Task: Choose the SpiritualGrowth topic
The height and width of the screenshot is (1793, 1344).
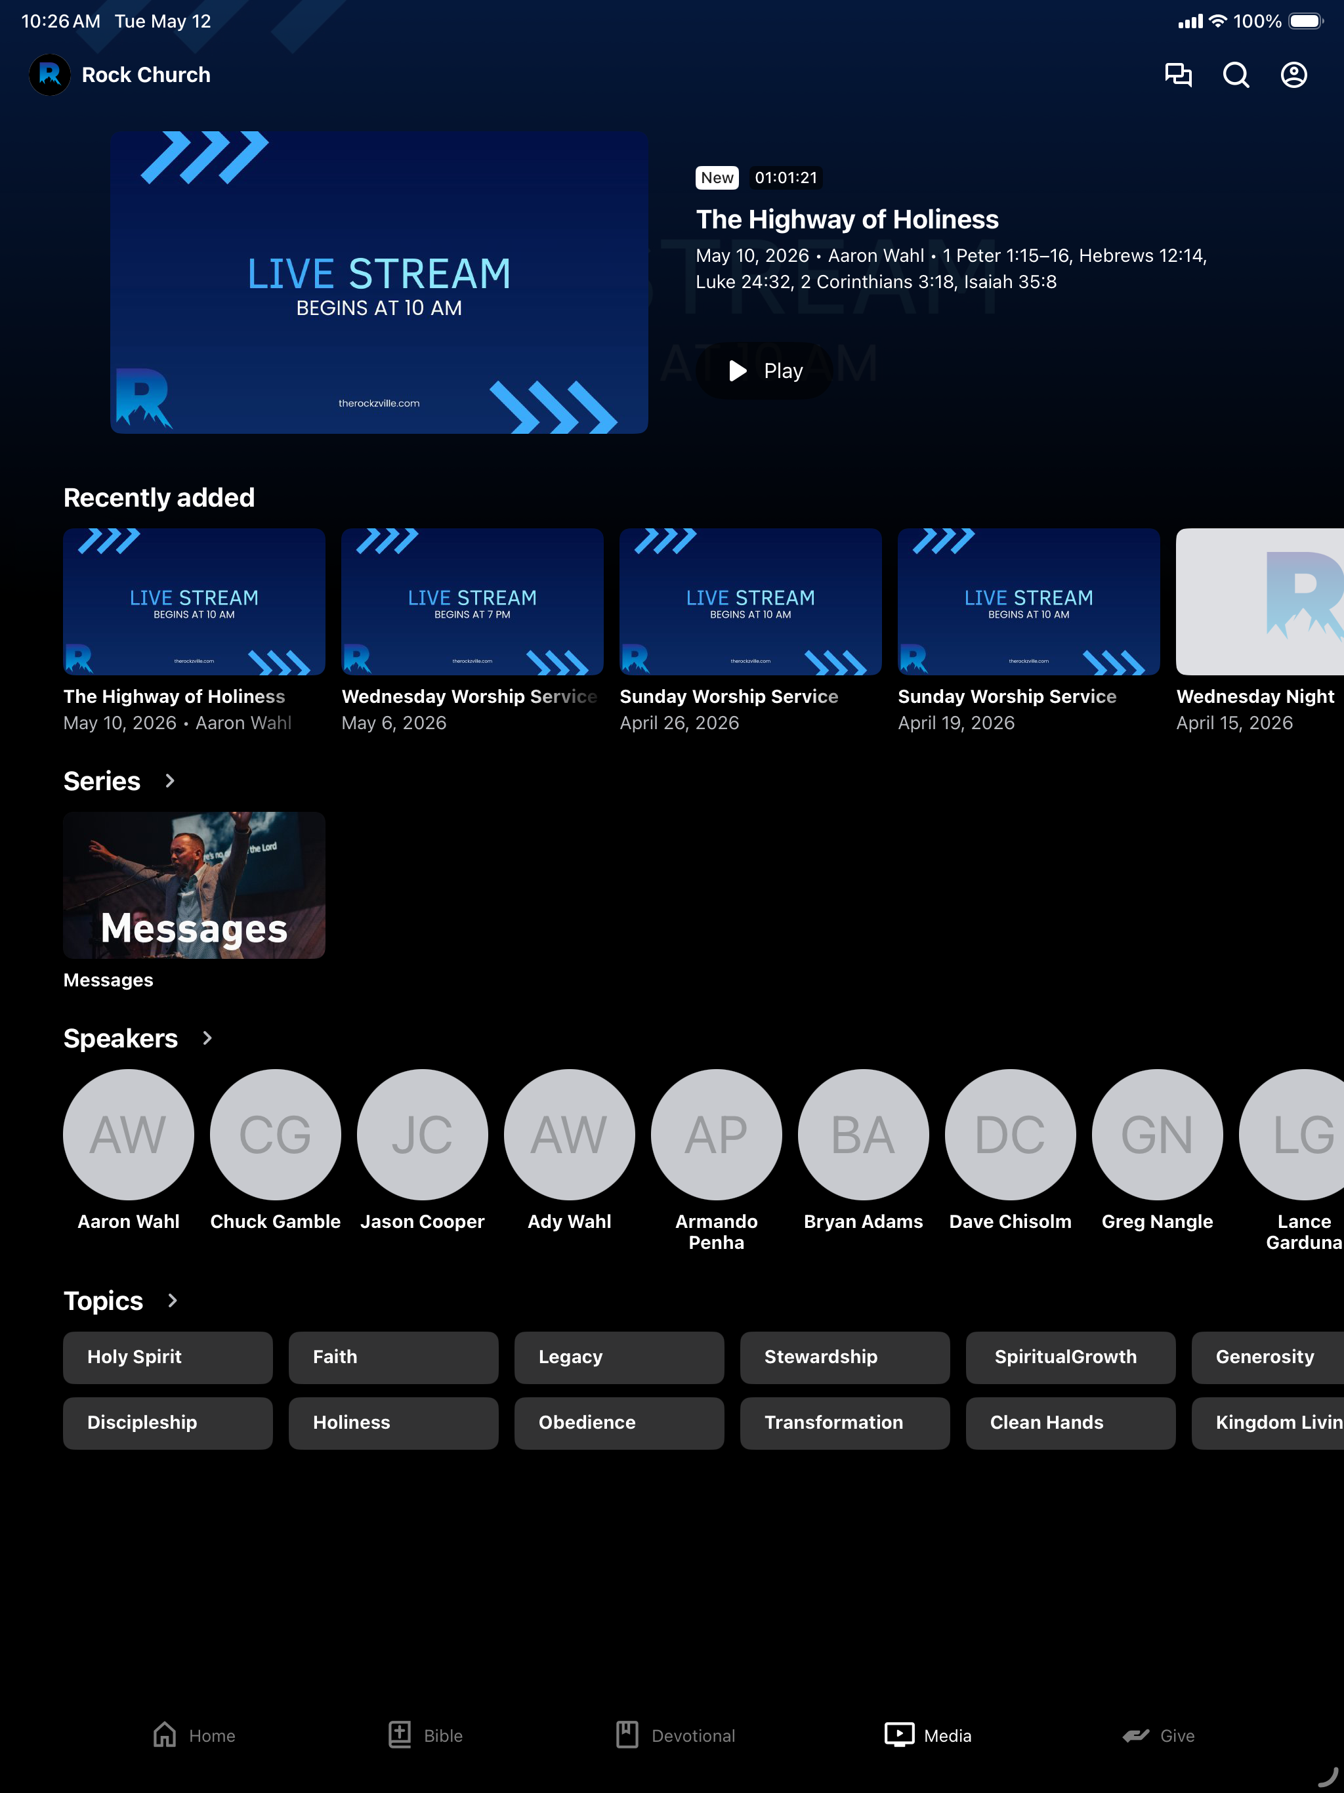Action: (x=1071, y=1357)
